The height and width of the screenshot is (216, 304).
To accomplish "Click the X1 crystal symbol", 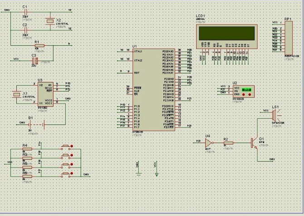I will (x=16, y=94).
